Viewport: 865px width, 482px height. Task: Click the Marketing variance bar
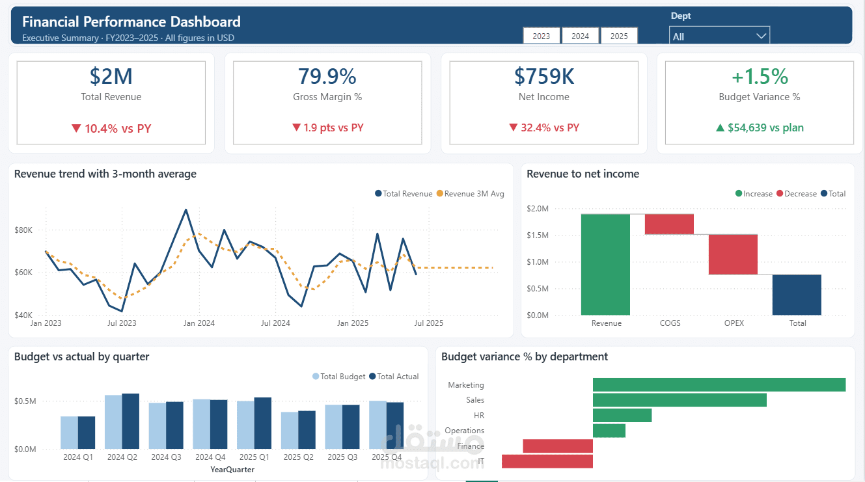[719, 385]
